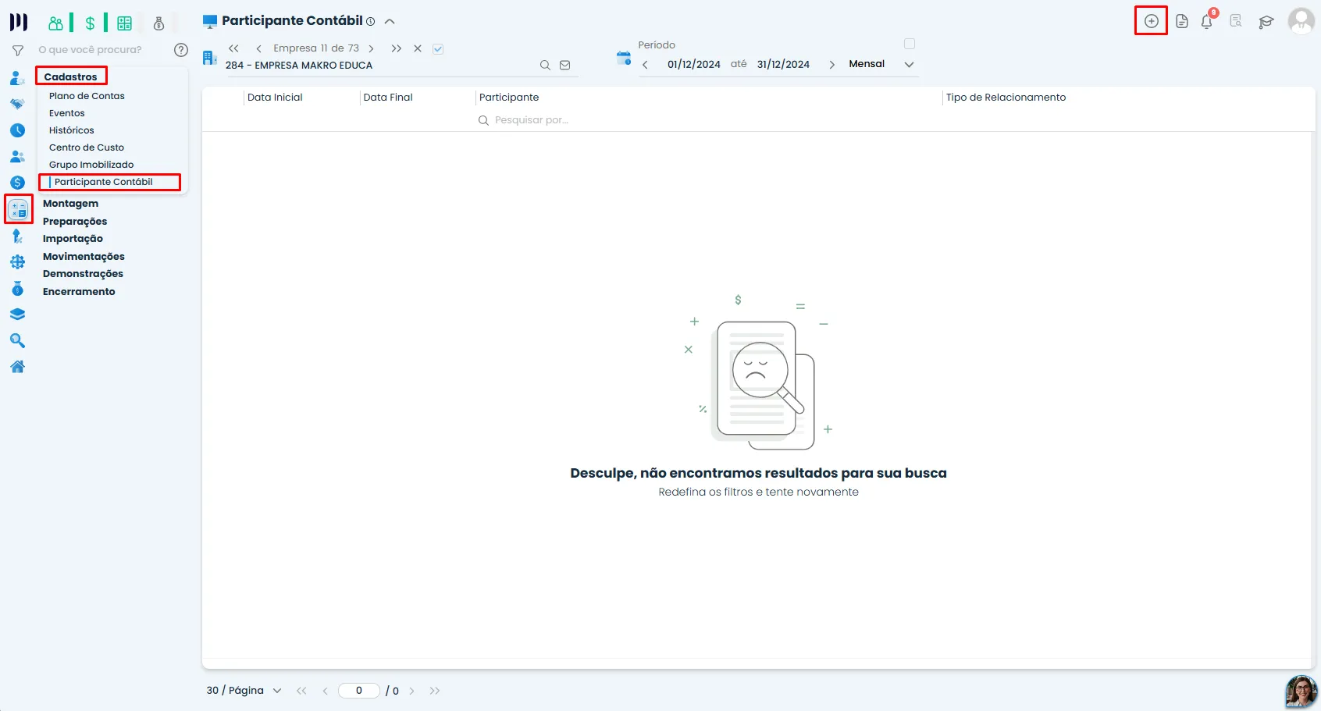This screenshot has height=711, width=1321.
Task: Open Grupo Imobilizado menu item
Action: [x=91, y=165]
